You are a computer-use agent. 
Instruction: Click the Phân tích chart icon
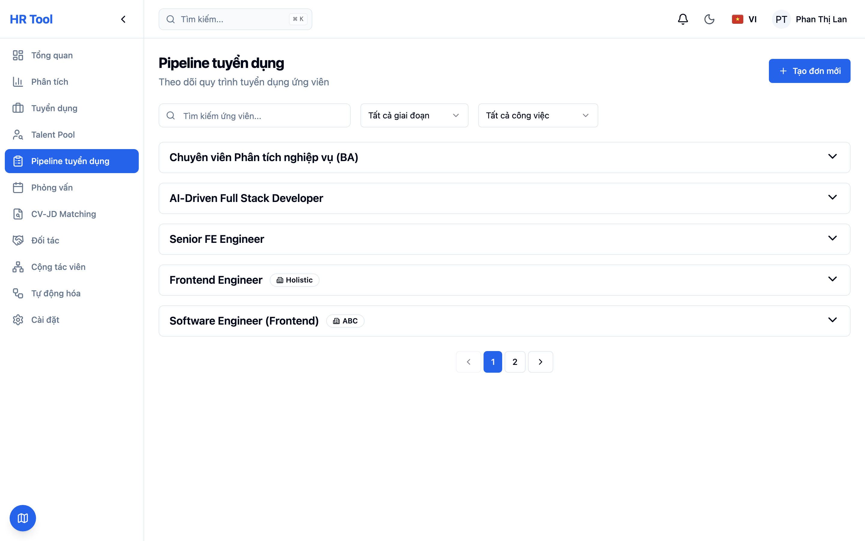[x=18, y=82]
